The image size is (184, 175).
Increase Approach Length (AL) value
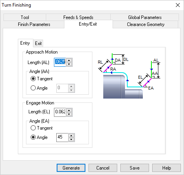(x=69, y=60)
